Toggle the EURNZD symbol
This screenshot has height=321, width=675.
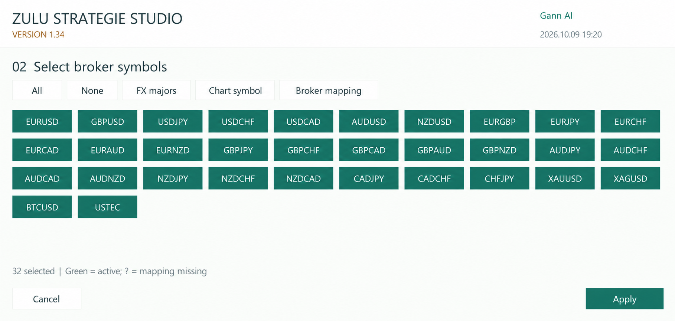tap(173, 150)
